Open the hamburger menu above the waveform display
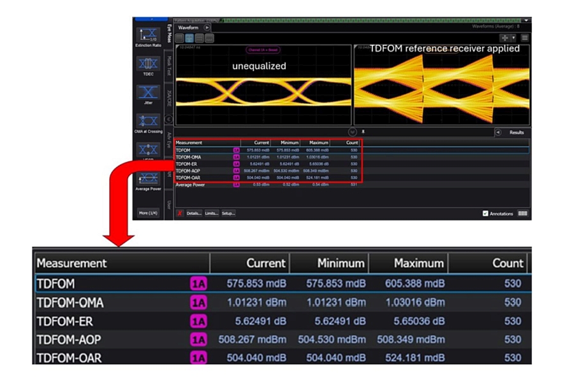The width and height of the screenshot is (574, 382). pyautogui.click(x=525, y=38)
